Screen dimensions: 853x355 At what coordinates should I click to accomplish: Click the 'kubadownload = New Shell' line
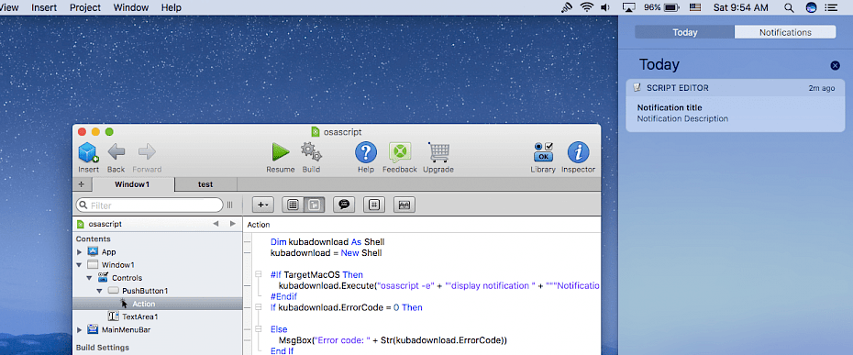click(x=326, y=253)
